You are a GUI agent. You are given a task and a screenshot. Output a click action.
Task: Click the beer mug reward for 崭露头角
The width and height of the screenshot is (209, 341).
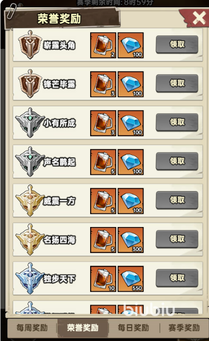tap(103, 45)
